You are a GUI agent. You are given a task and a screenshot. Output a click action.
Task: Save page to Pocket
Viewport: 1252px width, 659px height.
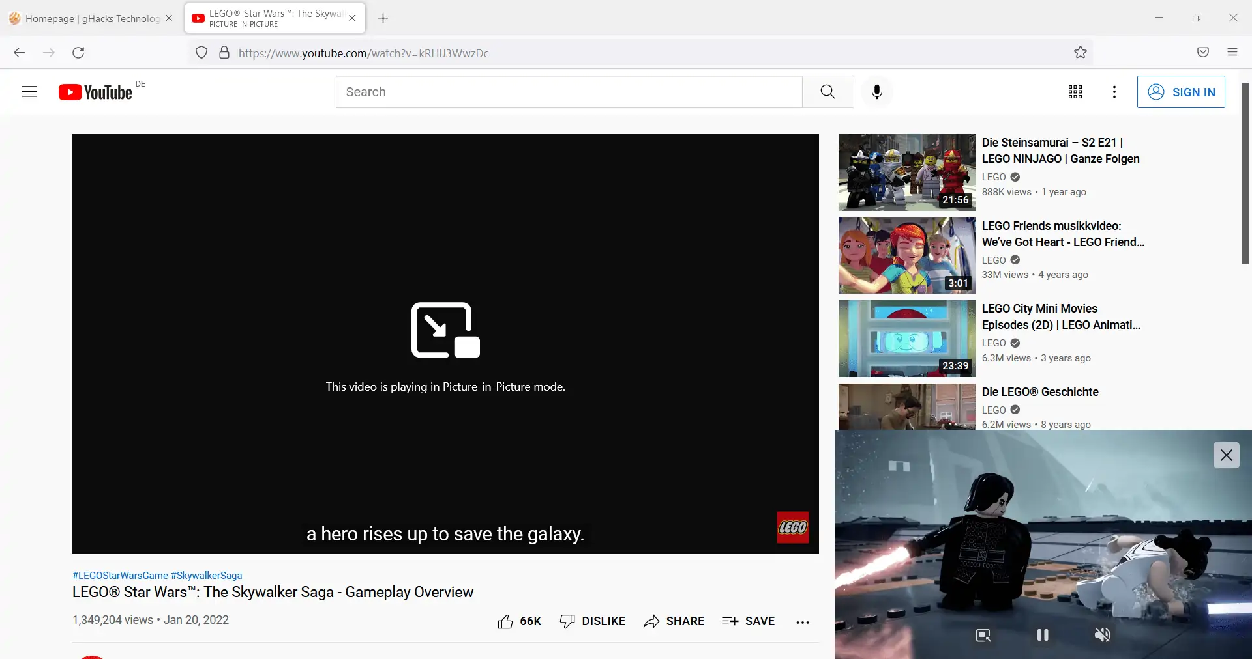click(x=1203, y=53)
